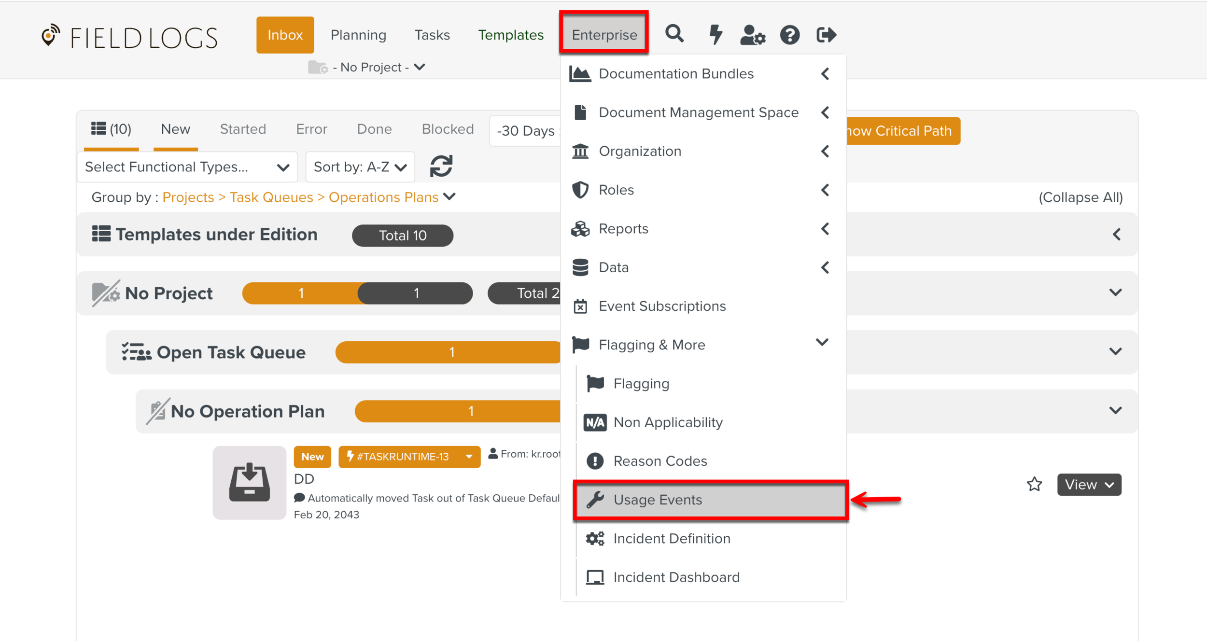Open user settings icon in header
The height and width of the screenshot is (641, 1207).
pos(752,35)
